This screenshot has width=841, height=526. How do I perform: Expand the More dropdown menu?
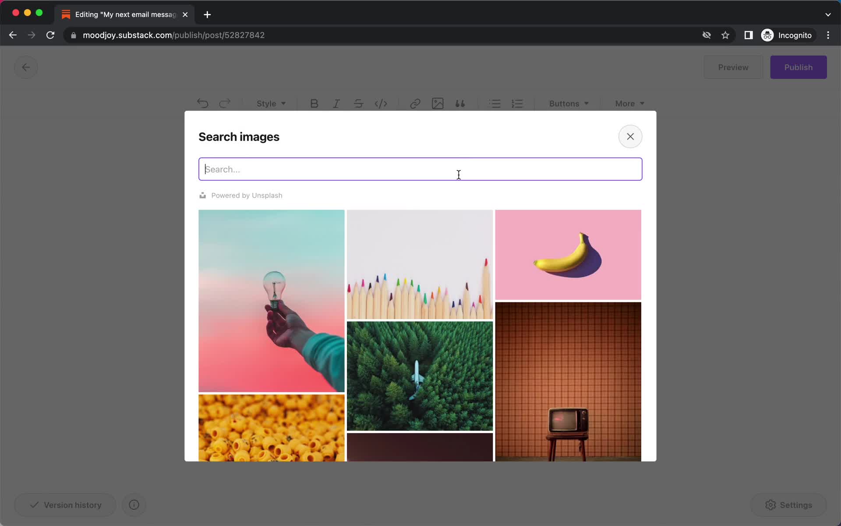629,103
